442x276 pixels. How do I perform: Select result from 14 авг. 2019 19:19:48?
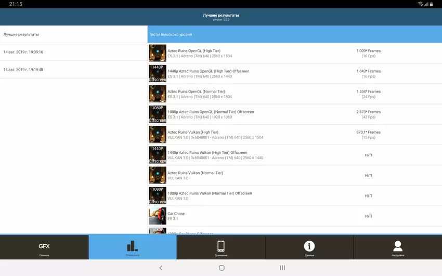[74, 70]
